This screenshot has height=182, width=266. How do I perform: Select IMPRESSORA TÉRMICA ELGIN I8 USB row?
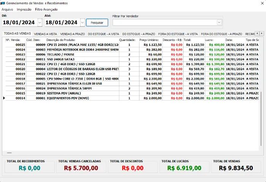(132, 84)
